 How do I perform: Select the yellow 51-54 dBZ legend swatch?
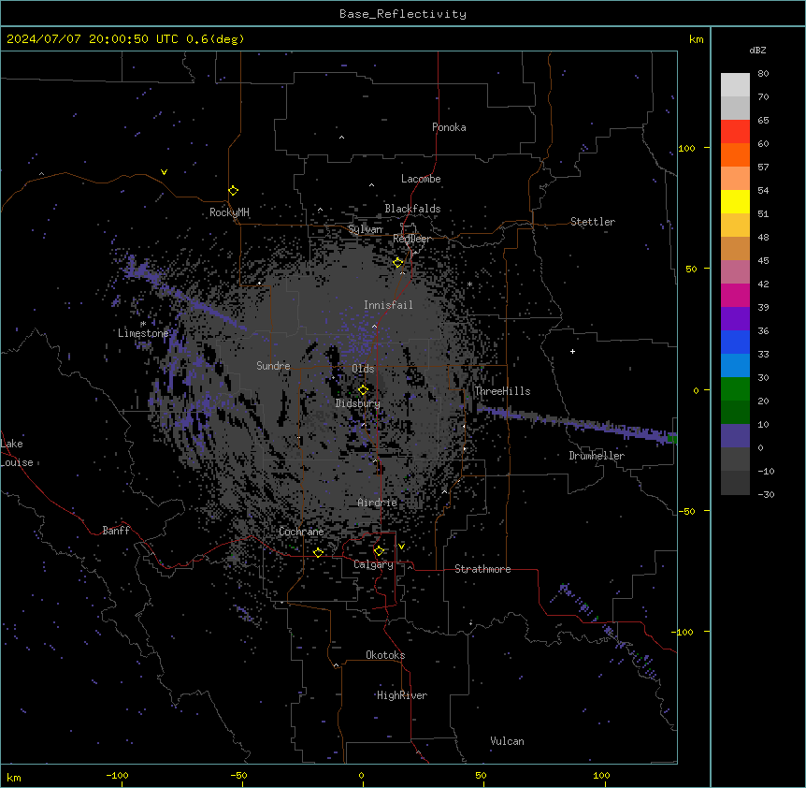pos(735,201)
